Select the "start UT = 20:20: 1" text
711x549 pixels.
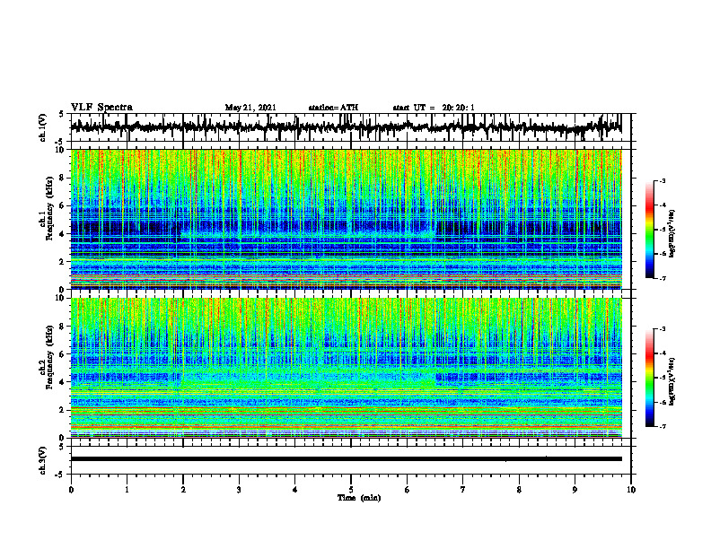(434, 108)
